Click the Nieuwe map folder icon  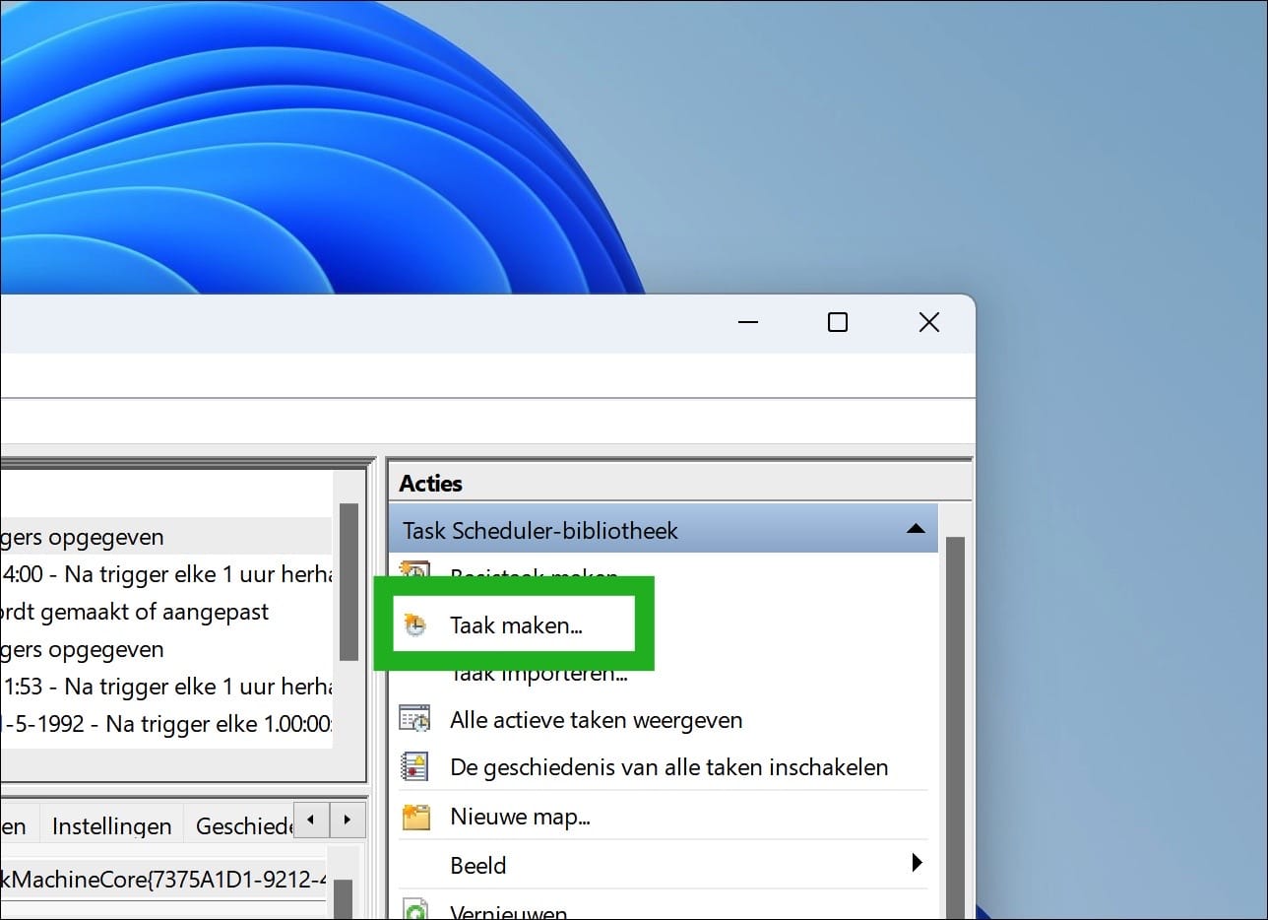(416, 816)
